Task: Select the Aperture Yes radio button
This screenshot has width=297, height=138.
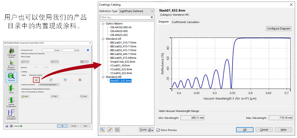Action: point(33,67)
